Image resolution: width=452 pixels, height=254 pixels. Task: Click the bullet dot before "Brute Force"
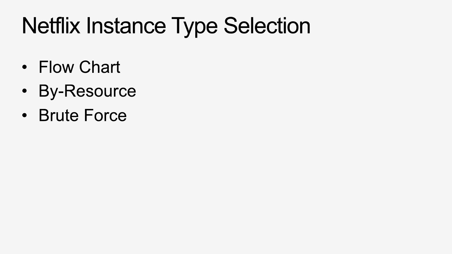click(x=25, y=115)
